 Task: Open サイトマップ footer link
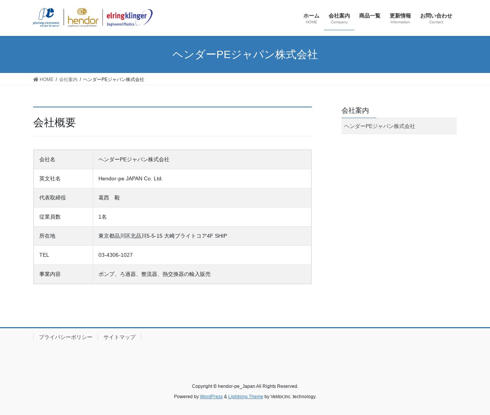coord(119,337)
